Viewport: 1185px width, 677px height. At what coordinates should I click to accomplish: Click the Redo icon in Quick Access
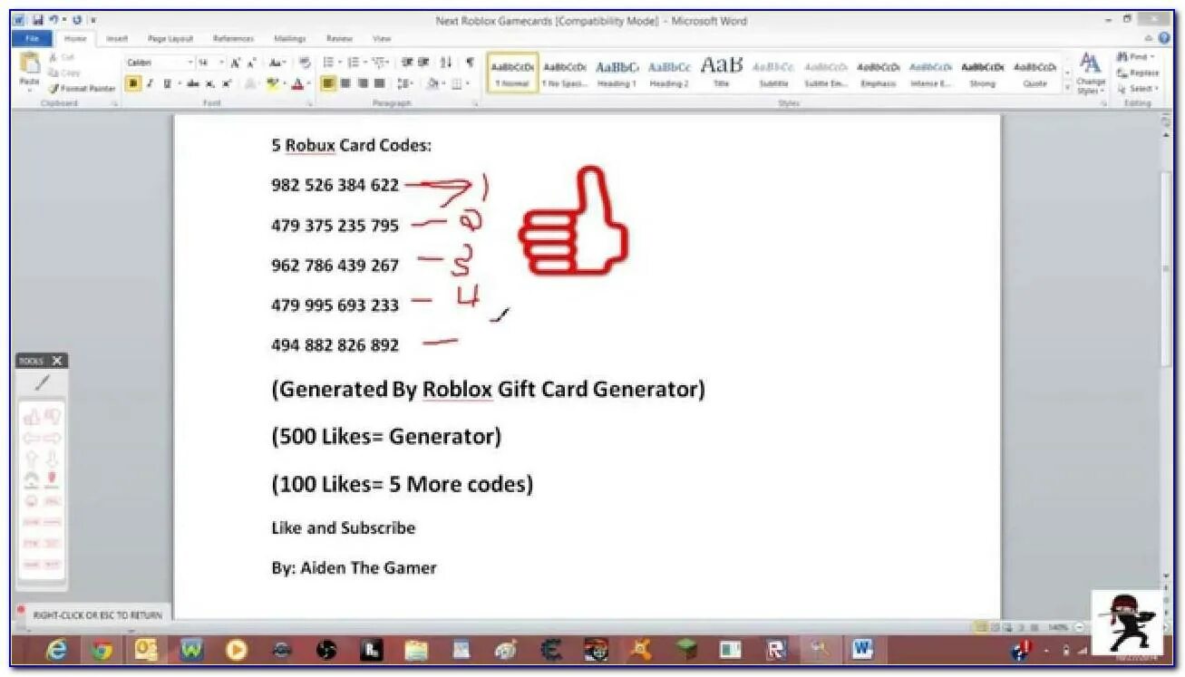point(76,20)
